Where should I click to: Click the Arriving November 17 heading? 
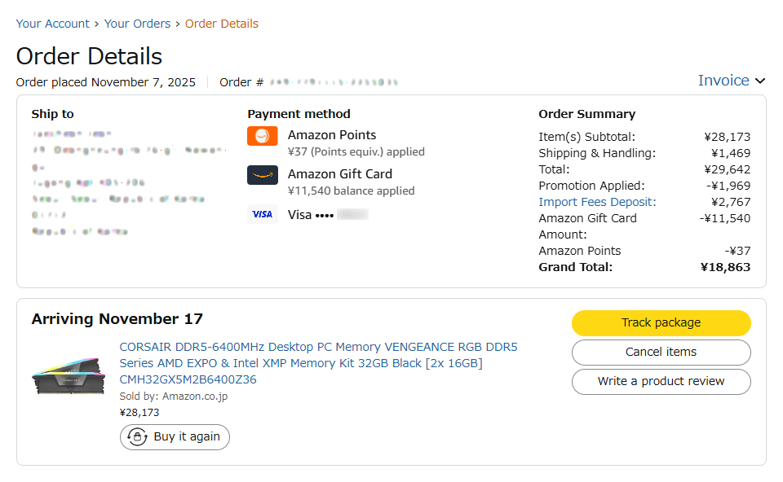117,319
